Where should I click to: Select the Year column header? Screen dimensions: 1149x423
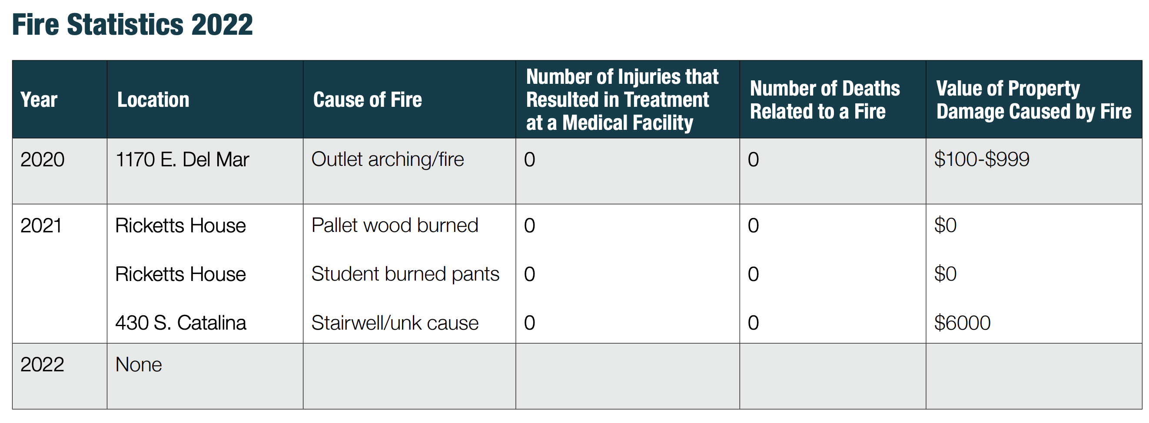39,100
